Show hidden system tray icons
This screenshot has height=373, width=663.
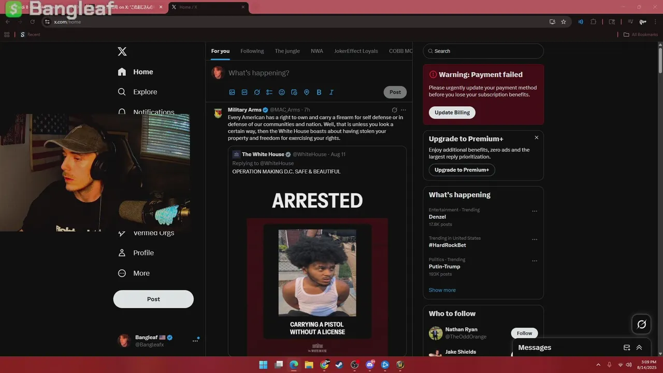tap(598, 365)
